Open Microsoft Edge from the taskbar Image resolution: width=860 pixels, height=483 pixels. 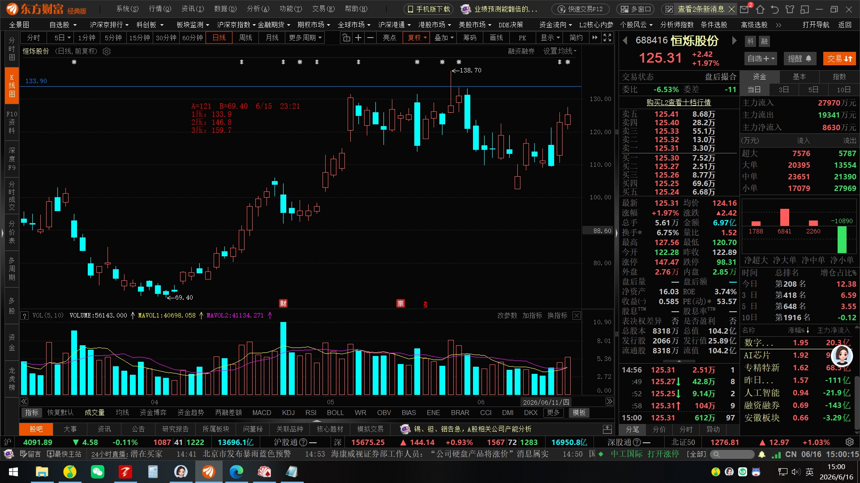coord(236,472)
